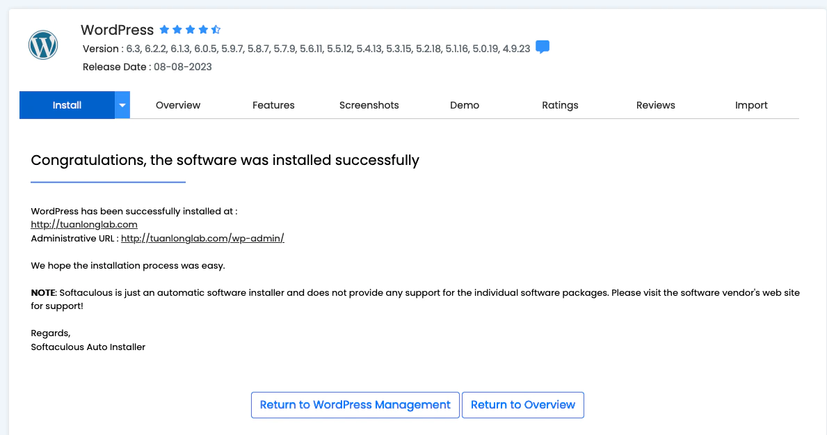Switch to the Overview tab
This screenshot has height=435, width=827.
coord(178,105)
